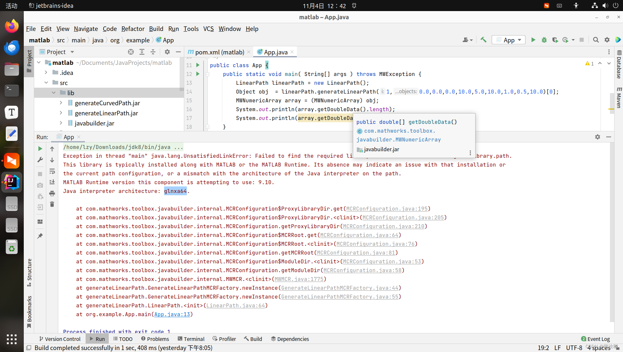Collapse the matlab root folder
Viewport: 623px width, 352px height.
39,63
